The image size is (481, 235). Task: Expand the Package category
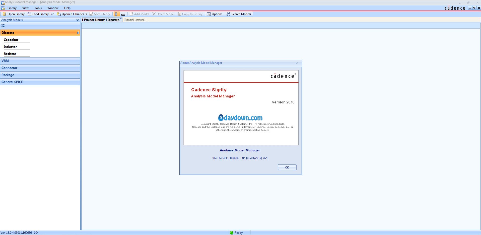click(x=40, y=75)
